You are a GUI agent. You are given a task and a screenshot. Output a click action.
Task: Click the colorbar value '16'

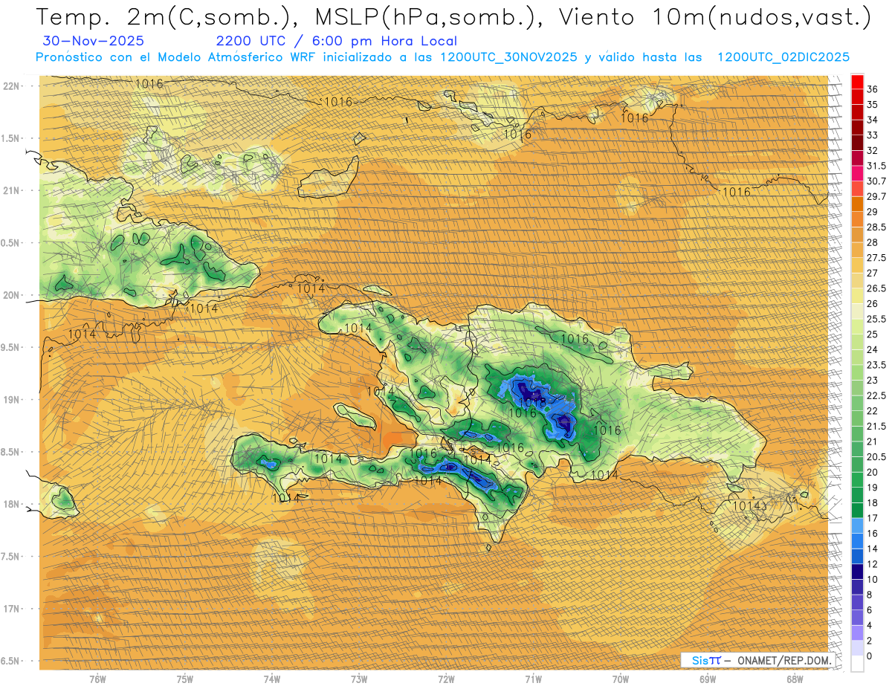point(873,533)
